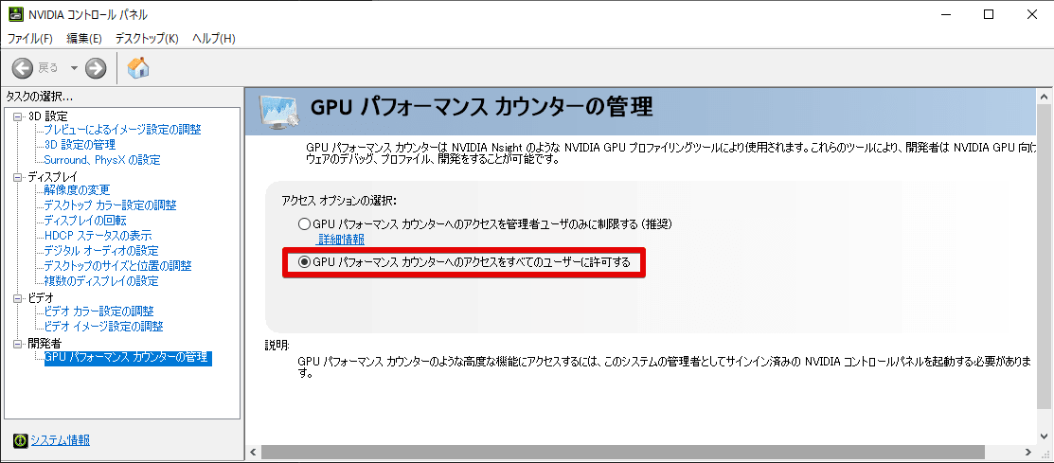The image size is (1054, 463).
Task: Click the Back arrow toolbar button
Action: click(23, 67)
